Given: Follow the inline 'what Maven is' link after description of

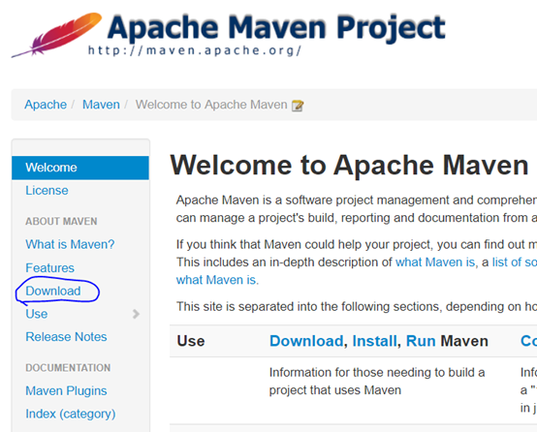Looking at the screenshot, I should [x=435, y=262].
